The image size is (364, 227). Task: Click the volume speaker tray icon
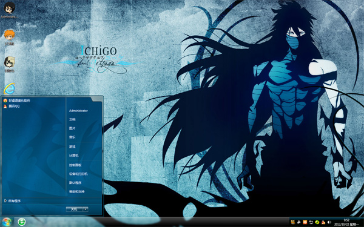[x=329, y=222]
